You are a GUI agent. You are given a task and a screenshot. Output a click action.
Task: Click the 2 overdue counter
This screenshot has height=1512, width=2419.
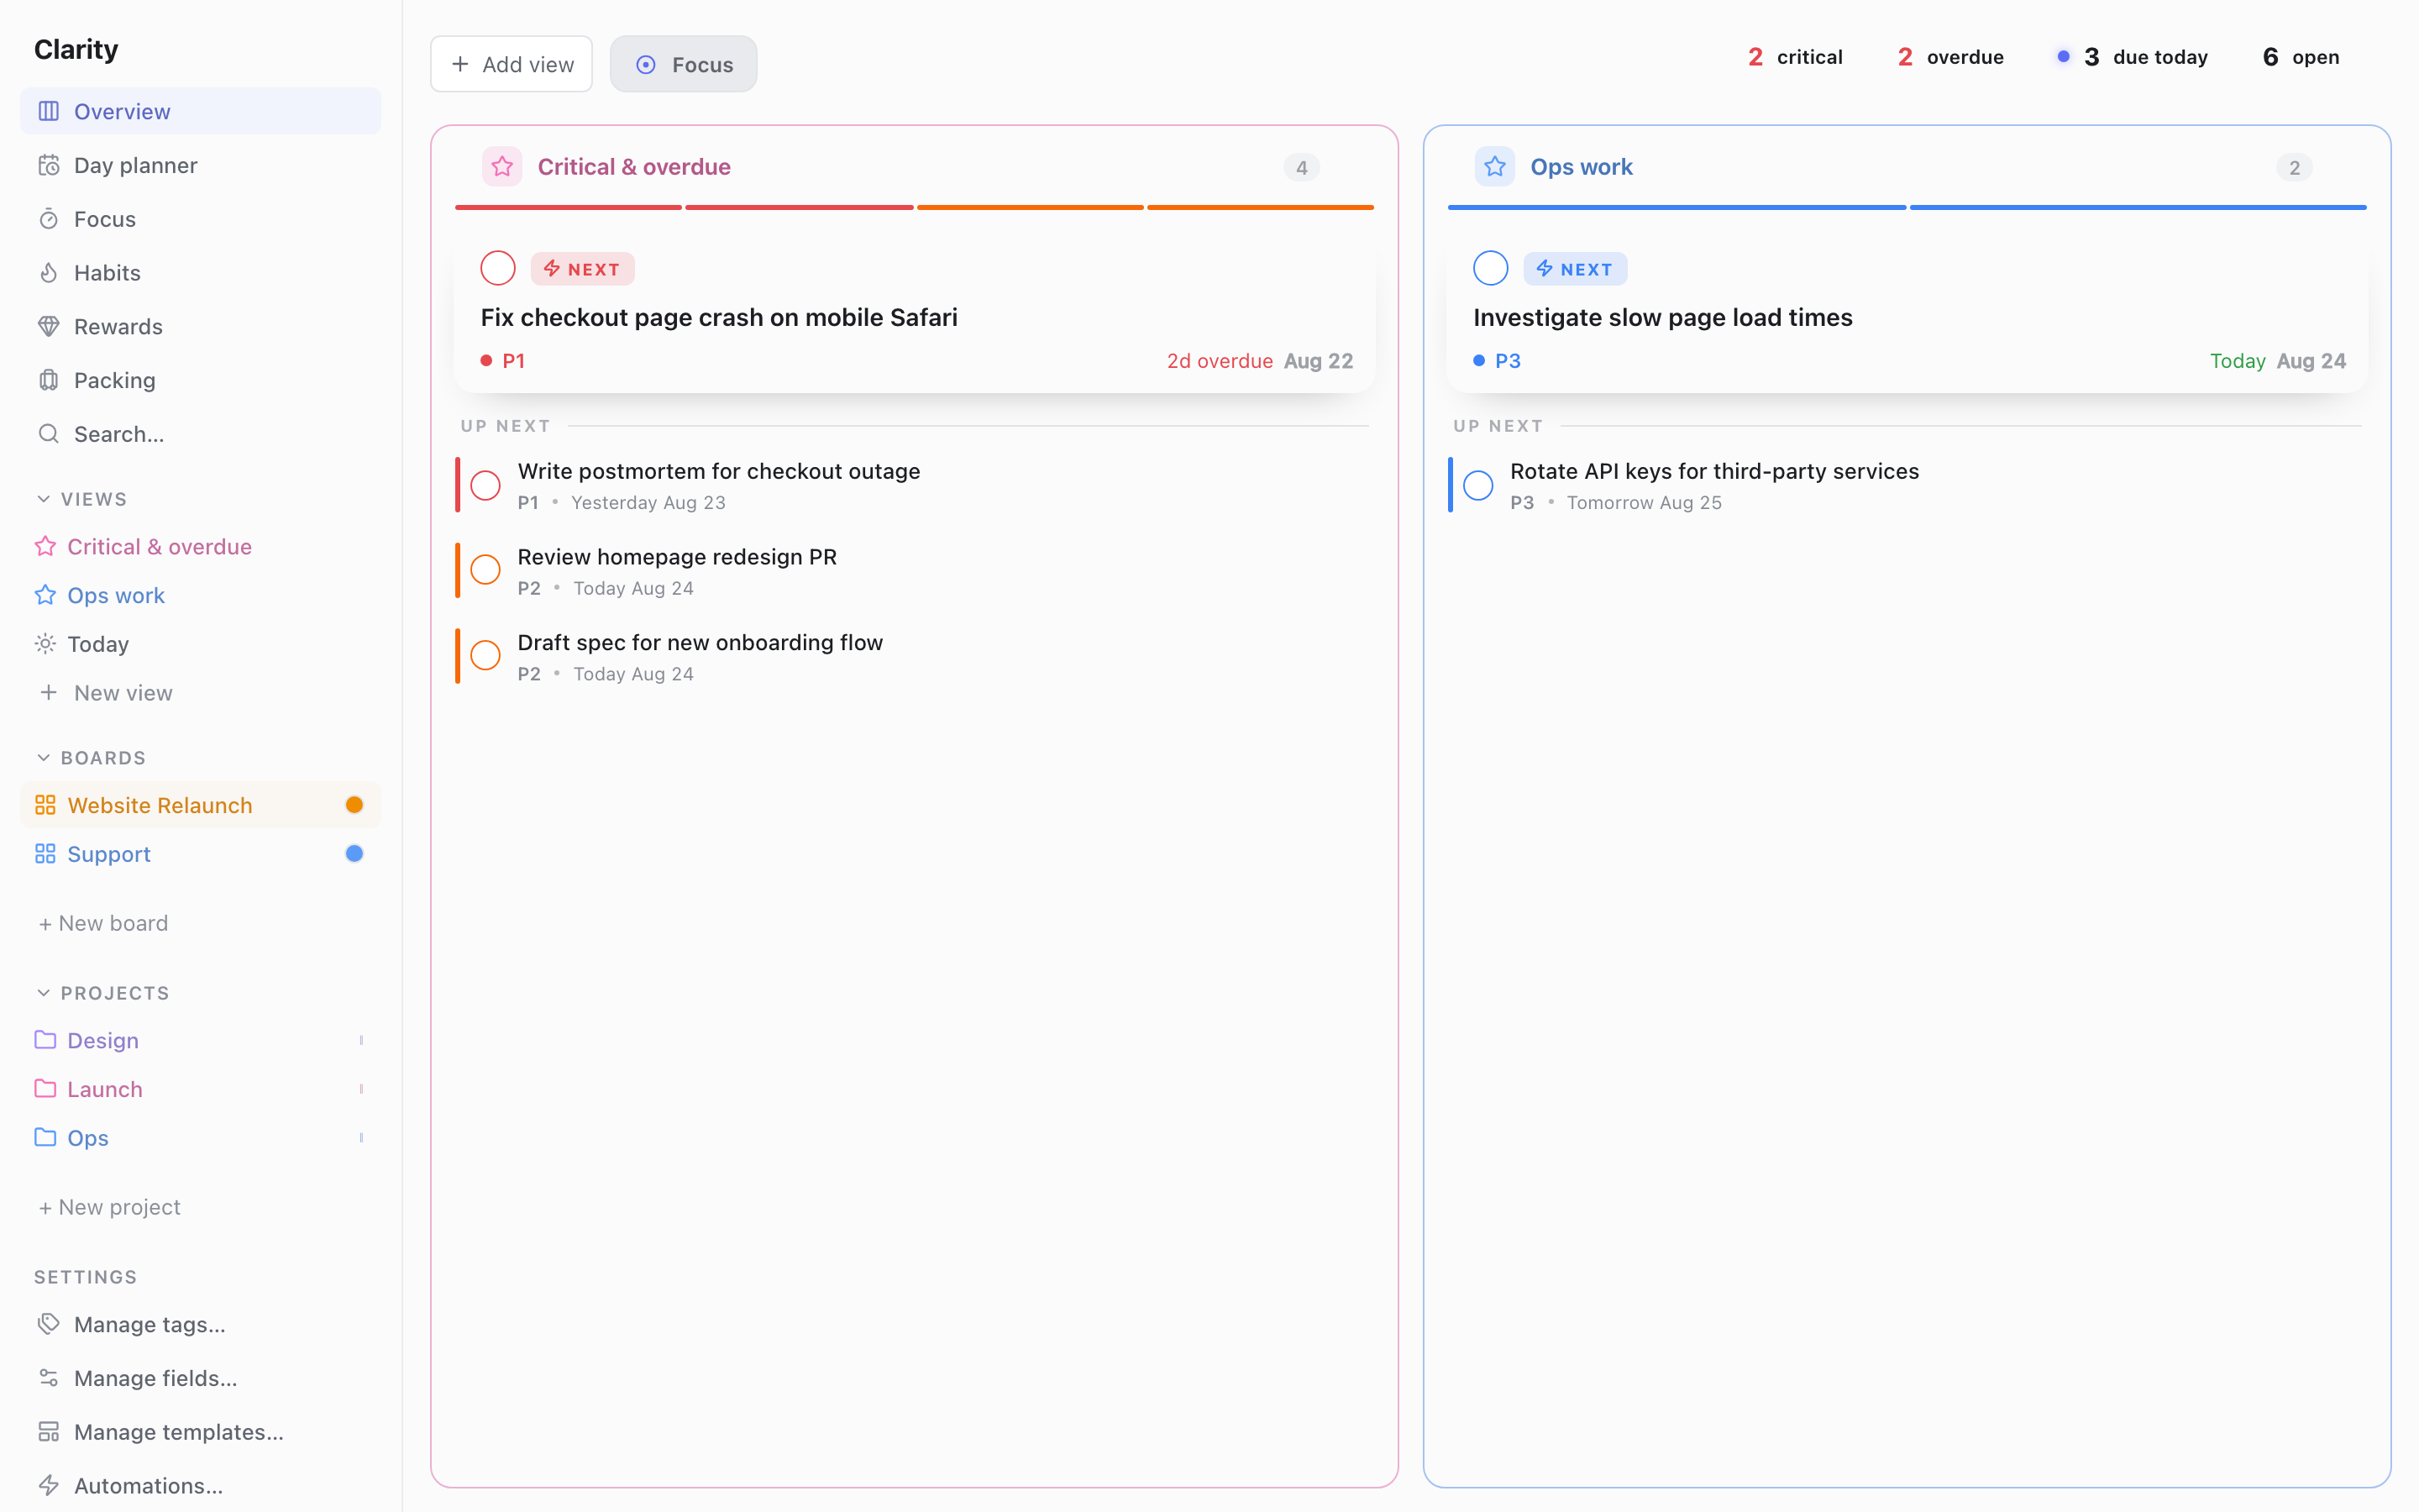1949,57
